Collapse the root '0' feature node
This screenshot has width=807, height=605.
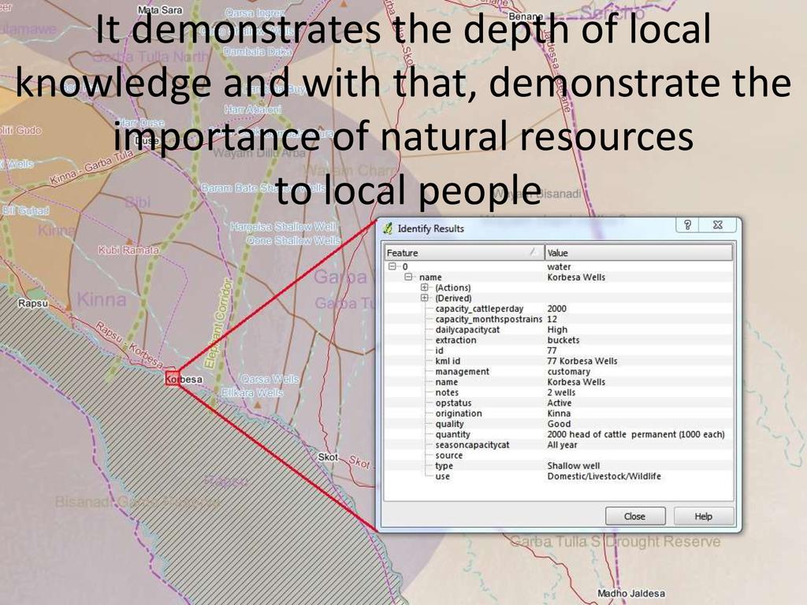(x=392, y=267)
